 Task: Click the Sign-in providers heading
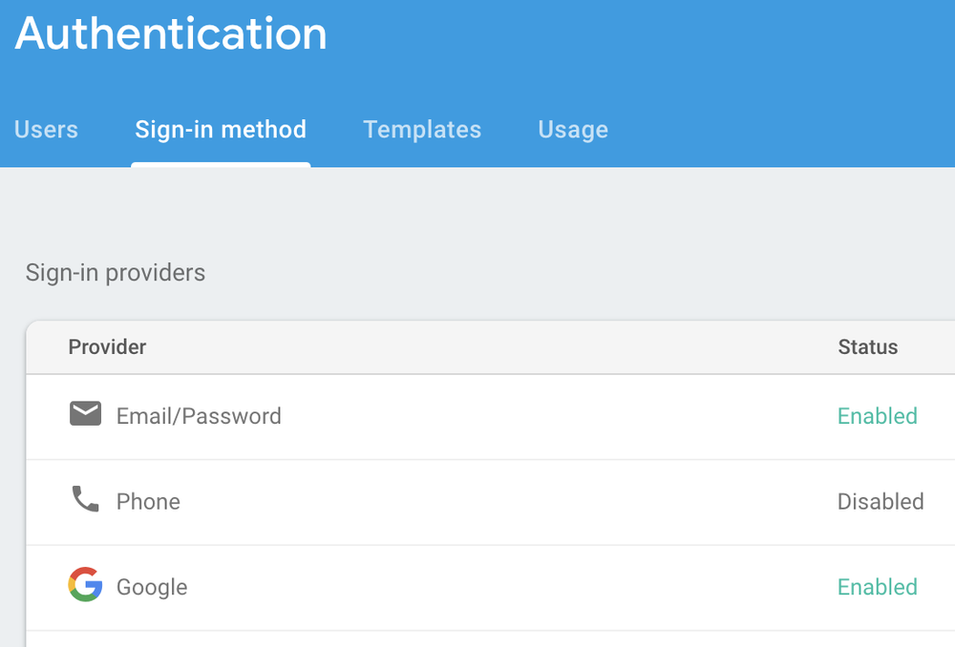116,273
